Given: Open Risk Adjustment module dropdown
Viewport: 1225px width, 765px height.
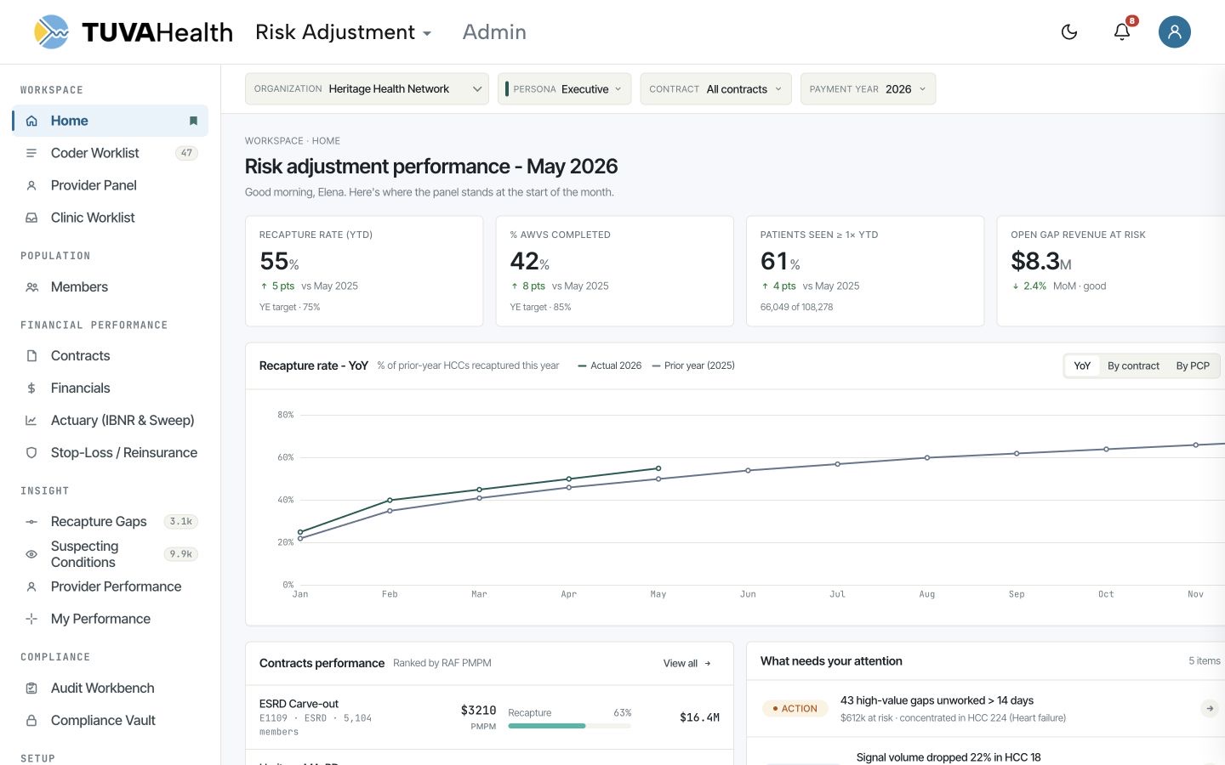Looking at the screenshot, I should coord(344,32).
